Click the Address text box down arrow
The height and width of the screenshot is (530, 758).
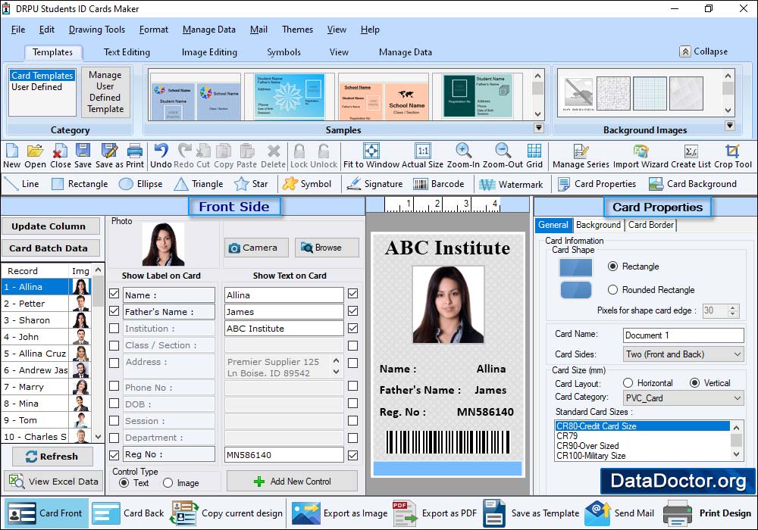[x=336, y=373]
